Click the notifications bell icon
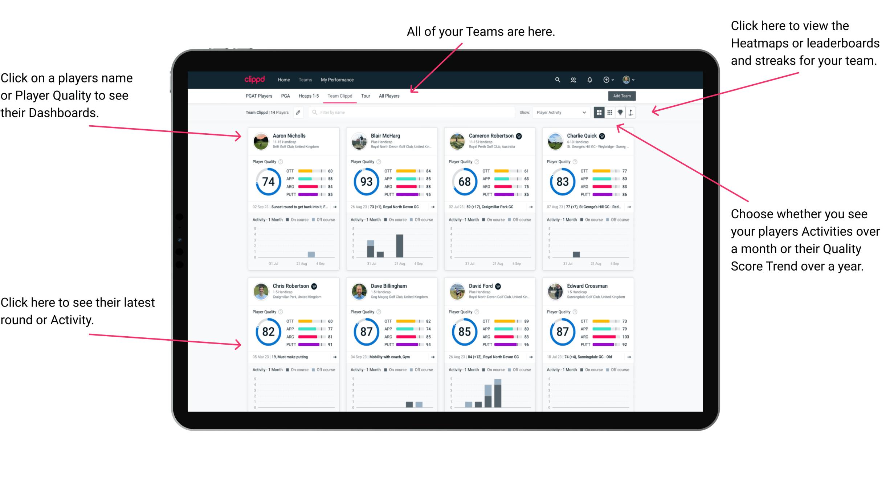Screen dimensions: 890x479 585,80
